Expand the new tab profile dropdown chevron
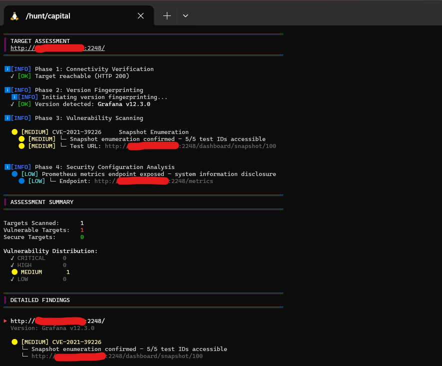 coord(185,16)
